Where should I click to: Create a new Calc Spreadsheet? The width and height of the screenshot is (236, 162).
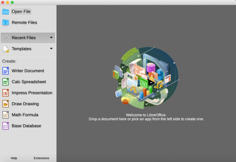[29, 82]
